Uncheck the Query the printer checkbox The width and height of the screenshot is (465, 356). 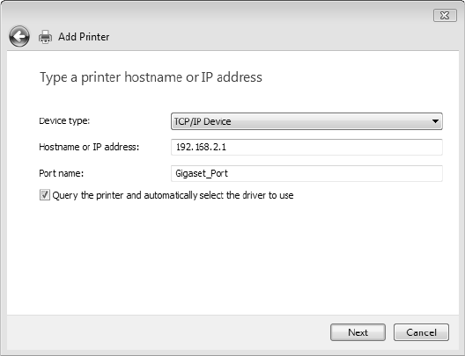(45, 195)
